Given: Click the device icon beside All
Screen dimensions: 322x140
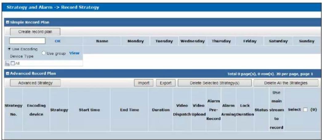Looking at the screenshot, I should [x=7, y=64].
